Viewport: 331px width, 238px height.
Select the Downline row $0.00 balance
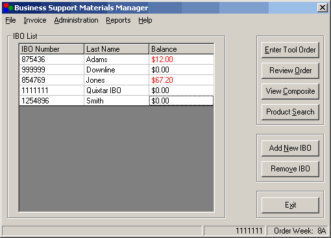pyautogui.click(x=182, y=70)
